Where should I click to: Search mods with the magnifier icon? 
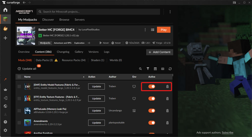[x=140, y=69]
